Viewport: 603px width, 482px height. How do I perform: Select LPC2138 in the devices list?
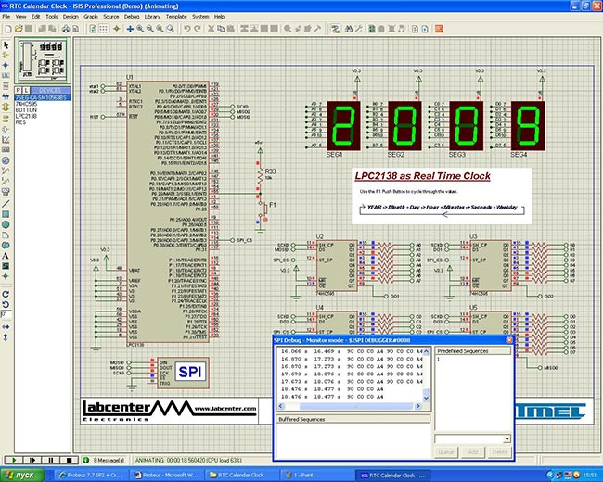click(x=26, y=116)
